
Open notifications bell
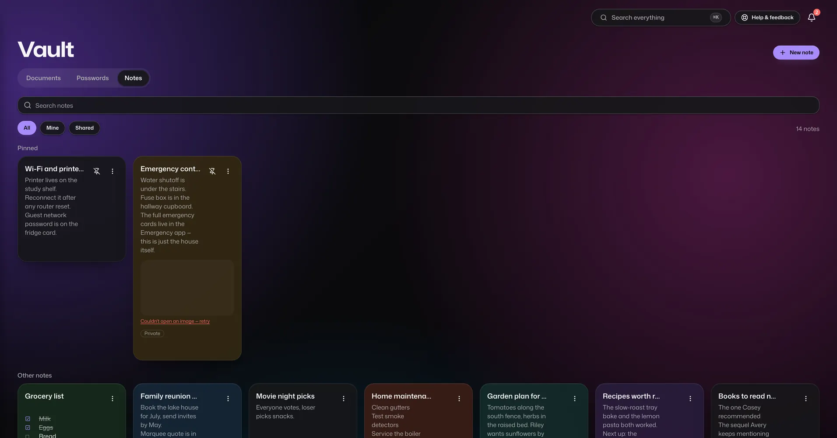[x=812, y=18]
